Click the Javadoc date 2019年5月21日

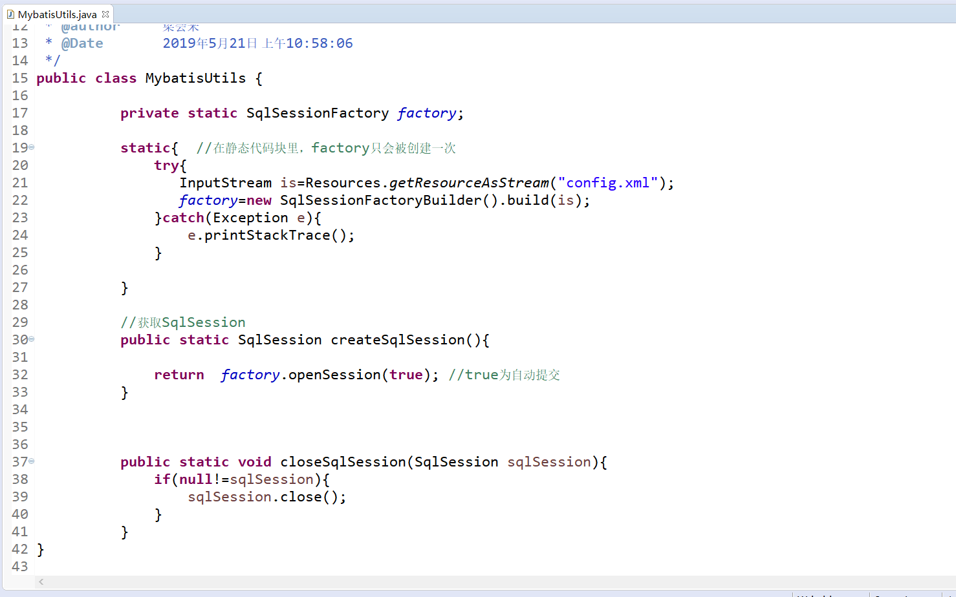pyautogui.click(x=210, y=43)
